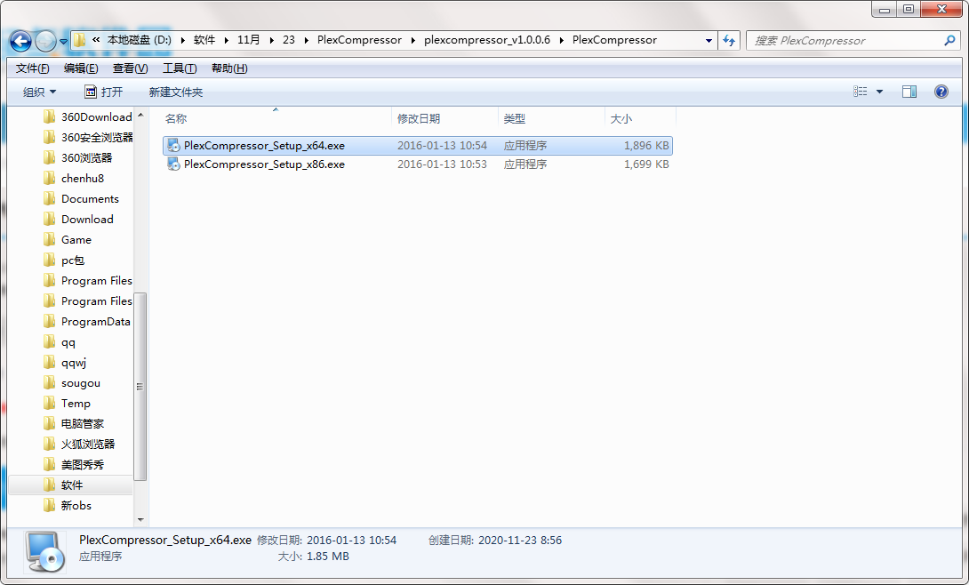Click the 1,699 KB size cell
The image size is (969, 585).
pos(645,164)
